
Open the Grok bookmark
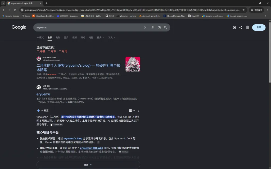[26, 16]
